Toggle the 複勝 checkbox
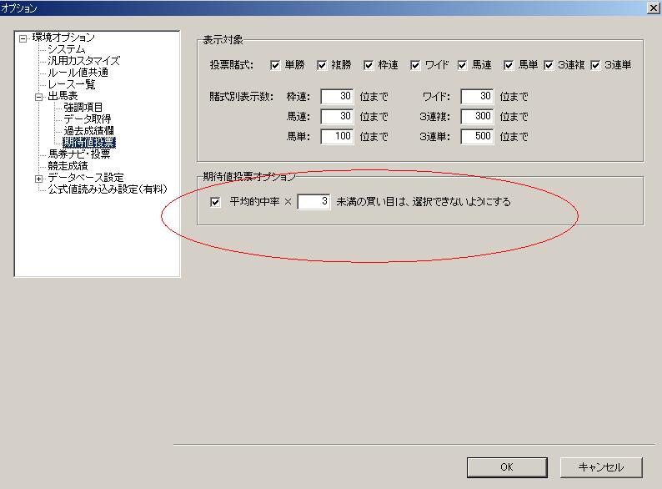The height and width of the screenshot is (489, 662). coord(322,65)
